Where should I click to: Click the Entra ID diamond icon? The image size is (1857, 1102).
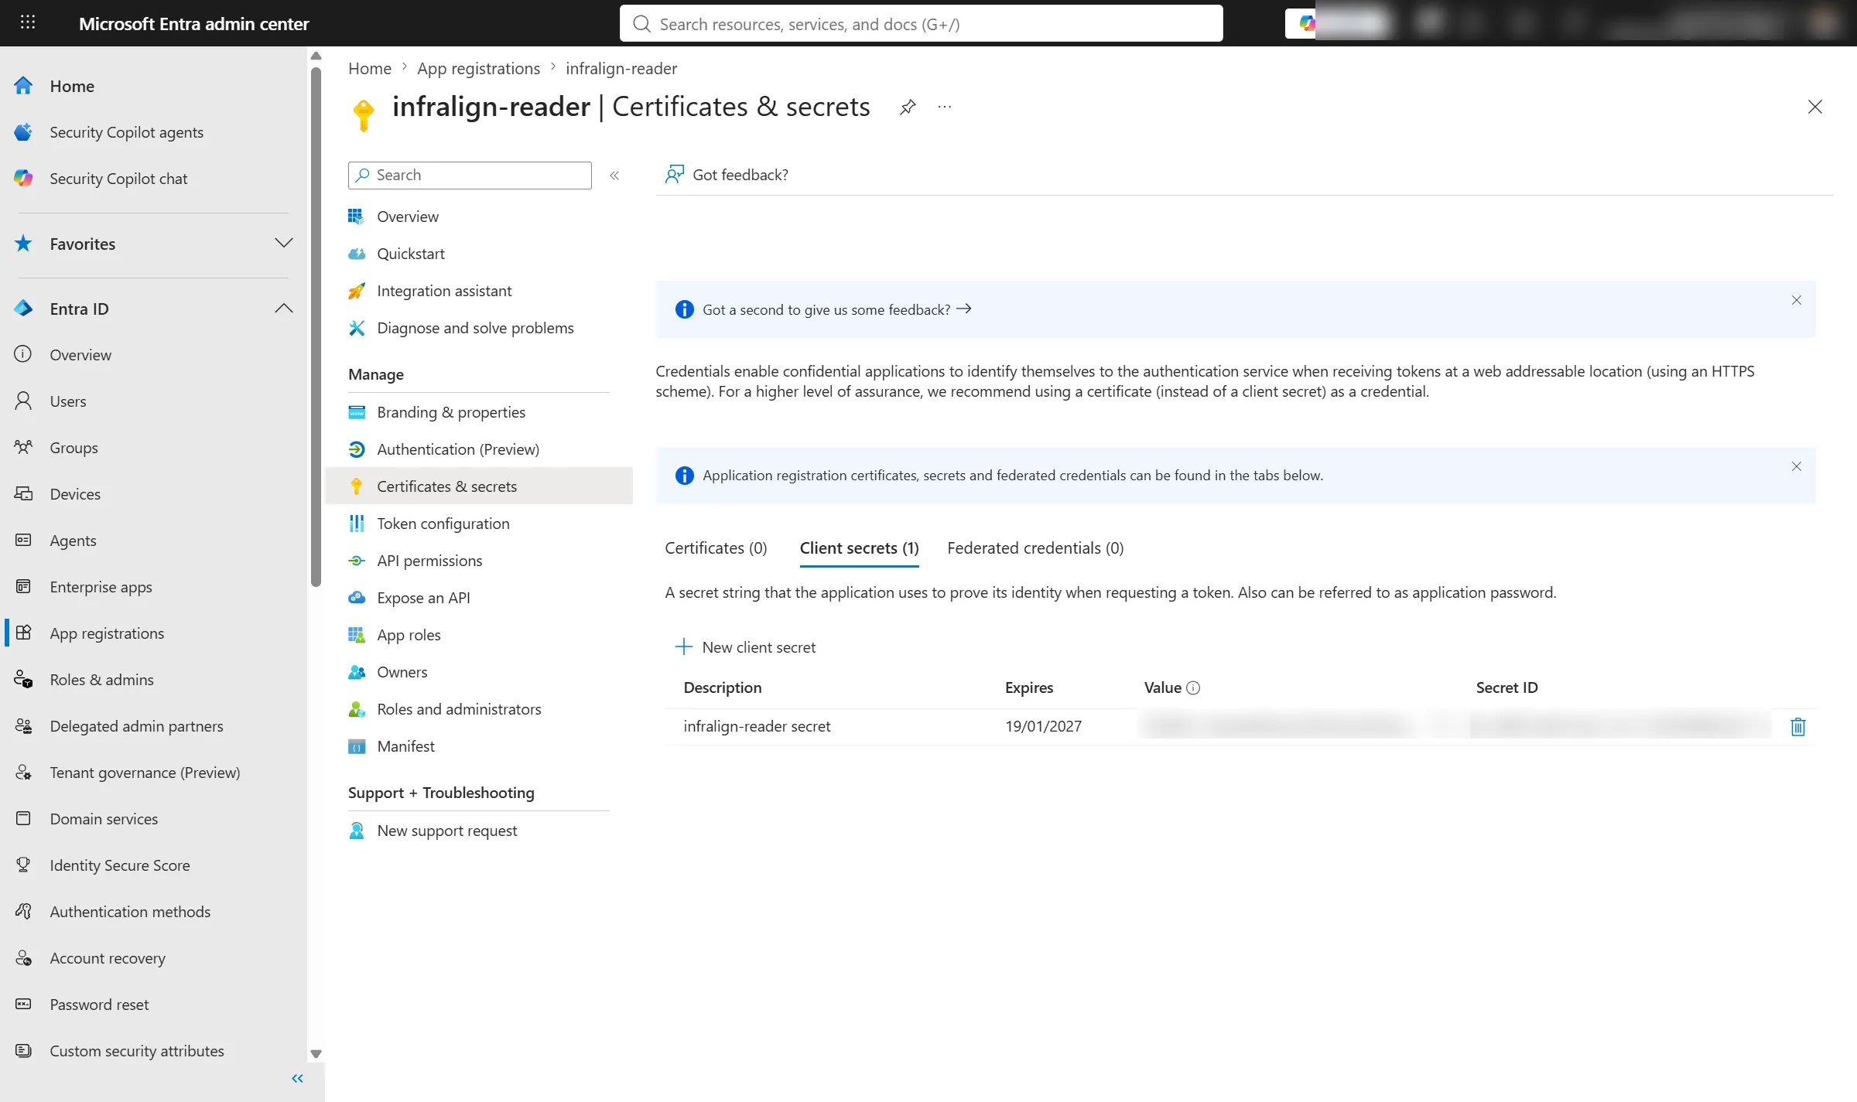pos(23,309)
